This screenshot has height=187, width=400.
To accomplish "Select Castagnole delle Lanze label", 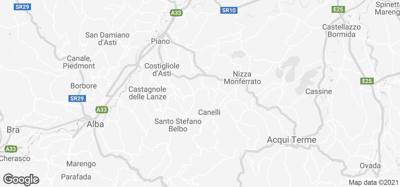I will pyautogui.click(x=147, y=93).
